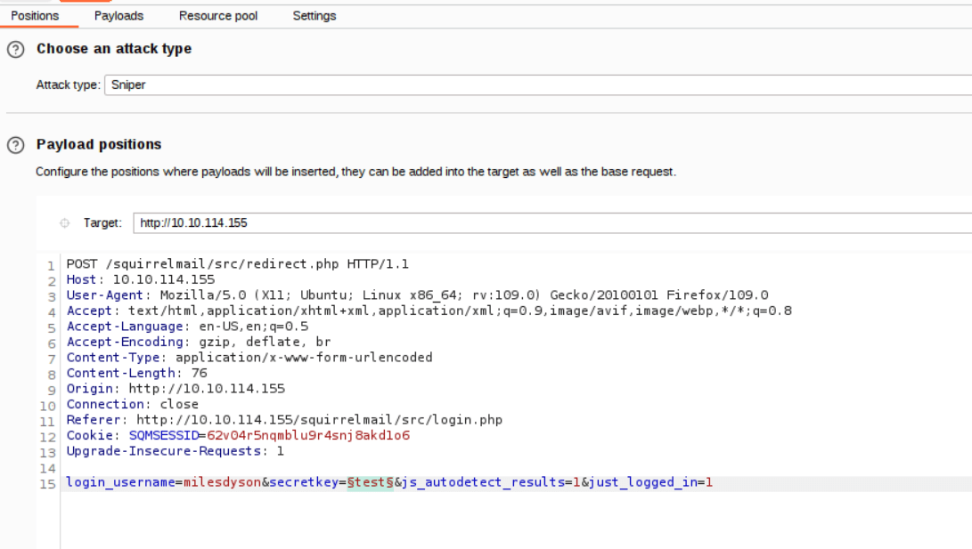This screenshot has width=972, height=549.
Task: Click the Content-Type header line
Action: (x=249, y=358)
